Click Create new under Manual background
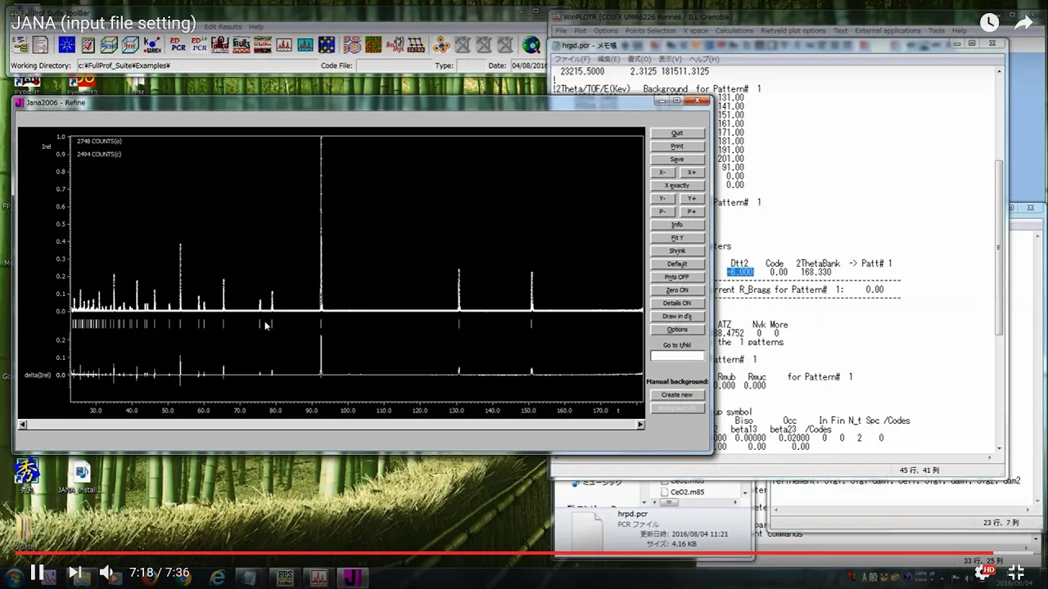The height and width of the screenshot is (589, 1048). tap(677, 395)
